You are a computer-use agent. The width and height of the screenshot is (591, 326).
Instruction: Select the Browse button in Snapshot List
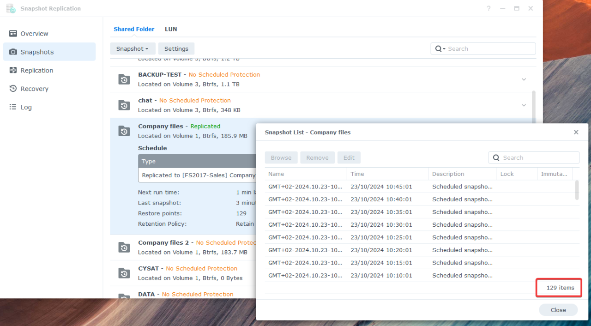[281, 157]
